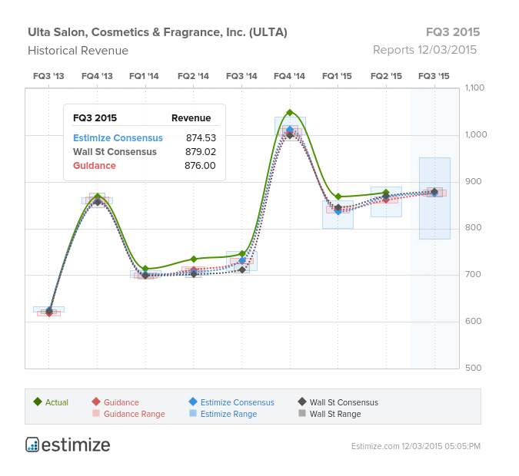The width and height of the screenshot is (519, 476).
Task: Click the Wall St Consensus legend label
Action: coord(344,402)
